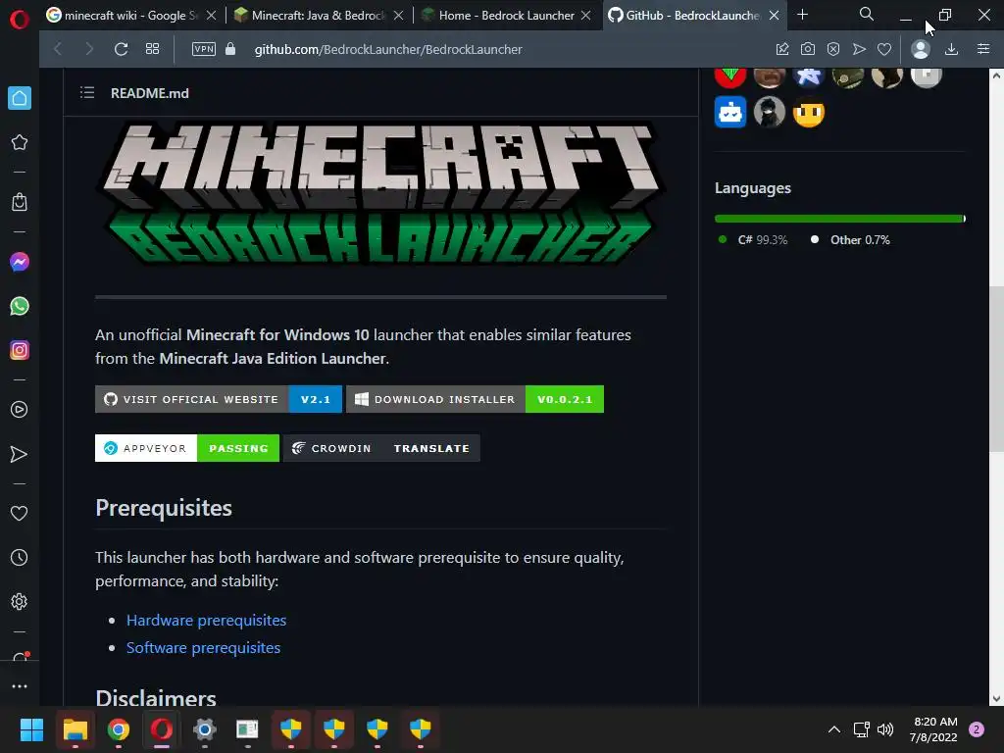
Task: Go to Opera sidebar Home icon
Action: (x=20, y=98)
